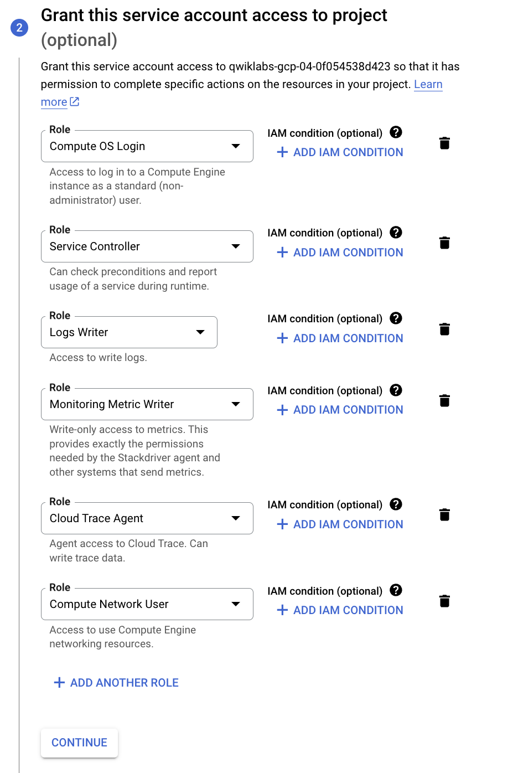The height and width of the screenshot is (773, 518).
Task: Add IAM condition for Cloud Trace Agent
Action: click(x=340, y=524)
